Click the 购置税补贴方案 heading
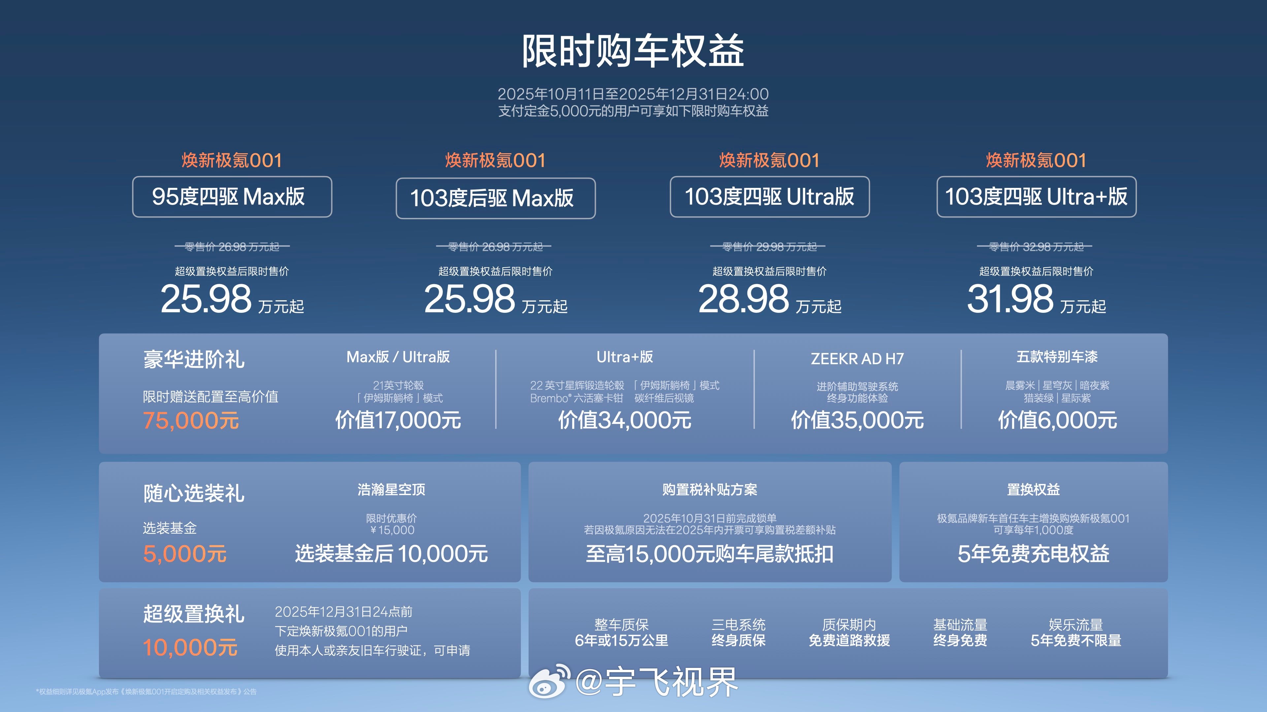Image resolution: width=1267 pixels, height=712 pixels. (709, 489)
